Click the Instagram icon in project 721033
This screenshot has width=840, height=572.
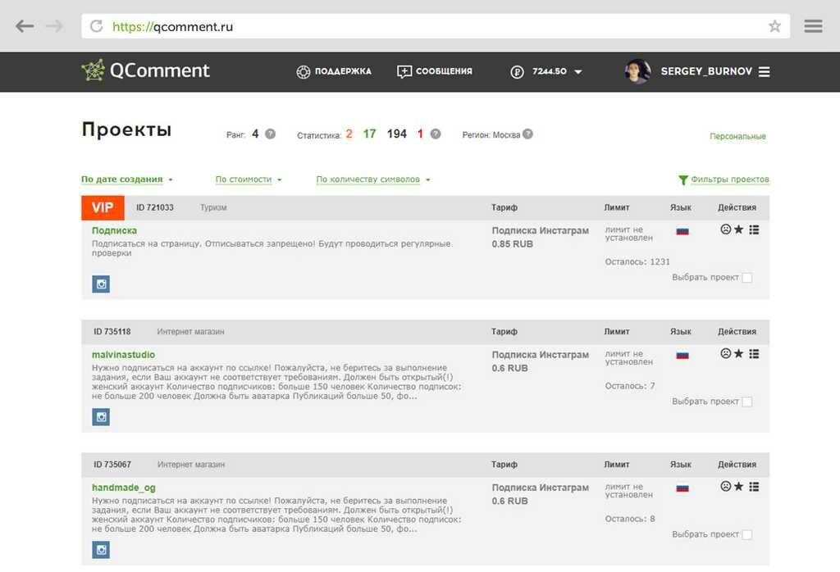click(101, 284)
